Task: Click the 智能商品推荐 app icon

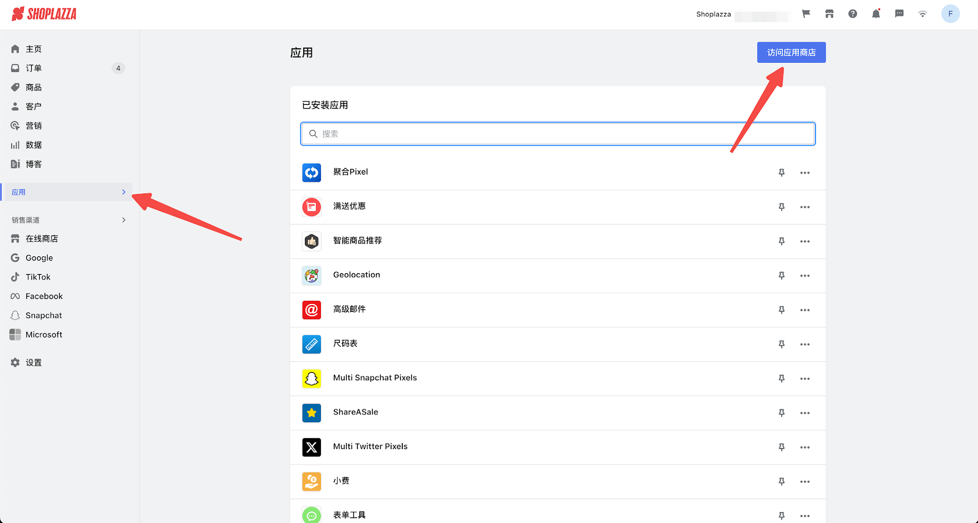Action: tap(312, 241)
